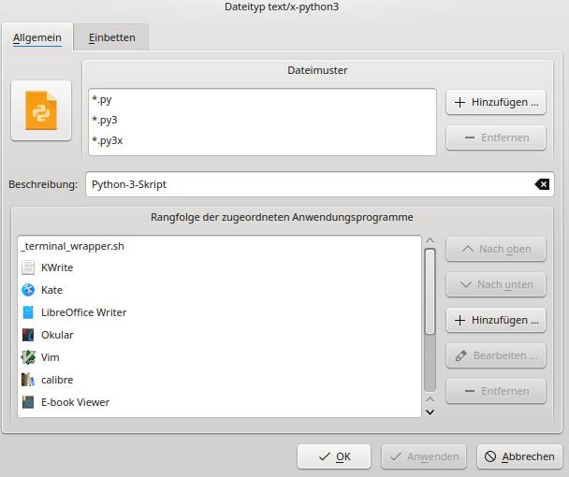Screen dimensions: 569x477
Task: Click the Vim application icon
Action: 28,357
